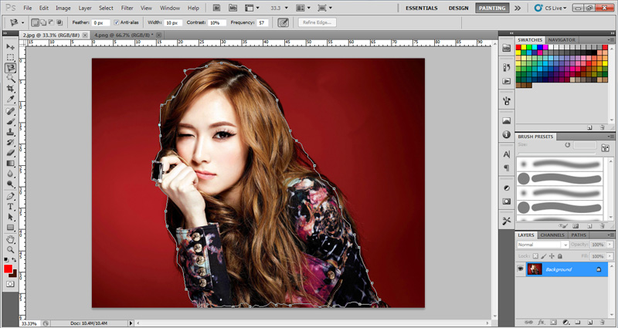Image resolution: width=618 pixels, height=328 pixels.
Task: Toggle tablet pressure for pen width
Action: (x=283, y=22)
